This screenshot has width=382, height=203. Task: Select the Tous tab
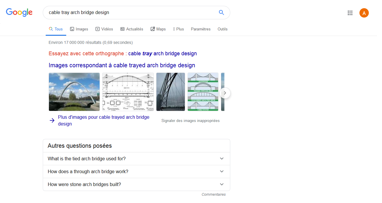point(56,29)
